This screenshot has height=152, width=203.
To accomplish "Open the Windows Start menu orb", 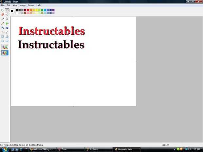I will (5, 149).
